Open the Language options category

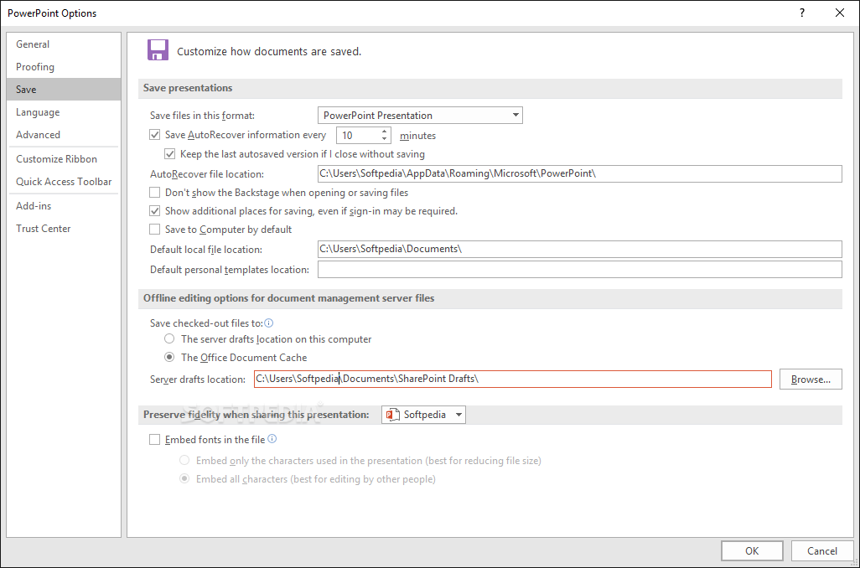64,112
